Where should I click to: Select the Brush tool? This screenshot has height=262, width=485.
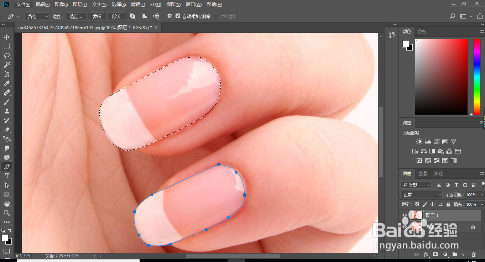pyautogui.click(x=7, y=102)
